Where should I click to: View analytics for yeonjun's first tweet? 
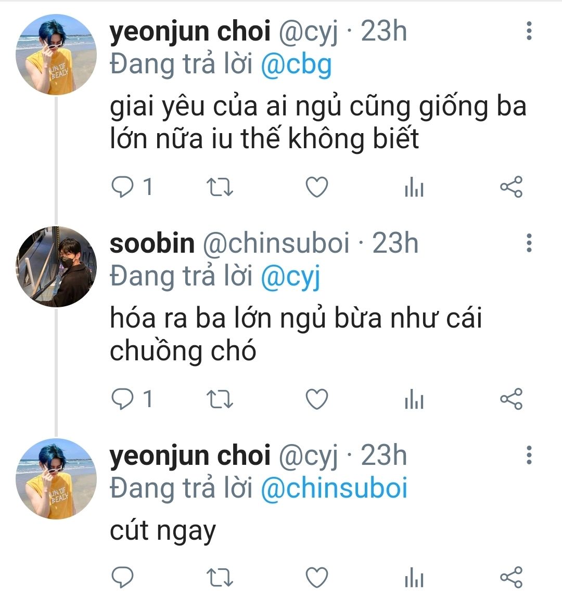pyautogui.click(x=414, y=188)
